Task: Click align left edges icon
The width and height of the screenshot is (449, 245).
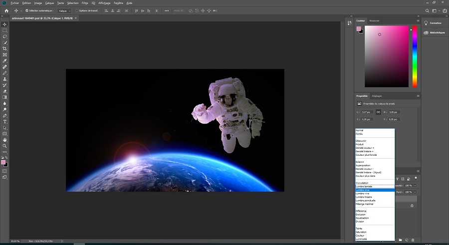Action: [x=106, y=10]
